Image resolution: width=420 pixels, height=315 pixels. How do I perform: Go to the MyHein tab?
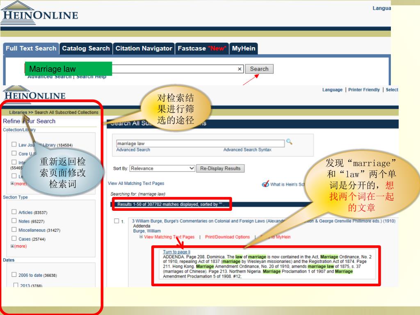[244, 48]
